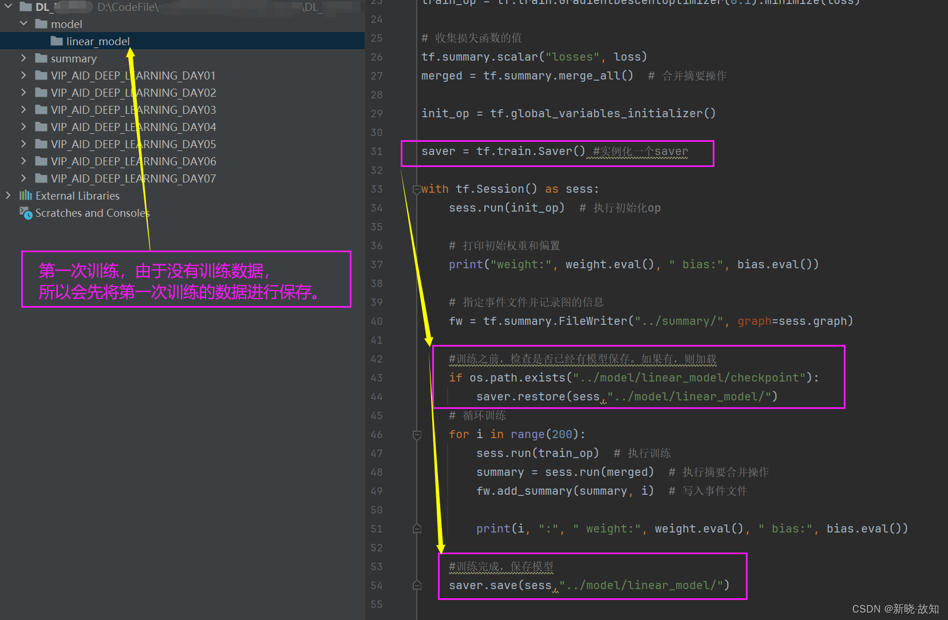Viewport: 948px width, 620px height.
Task: Expand VIP_AID_DEEP_LEARNING_DAY05 folder chevron
Action: click(23, 144)
